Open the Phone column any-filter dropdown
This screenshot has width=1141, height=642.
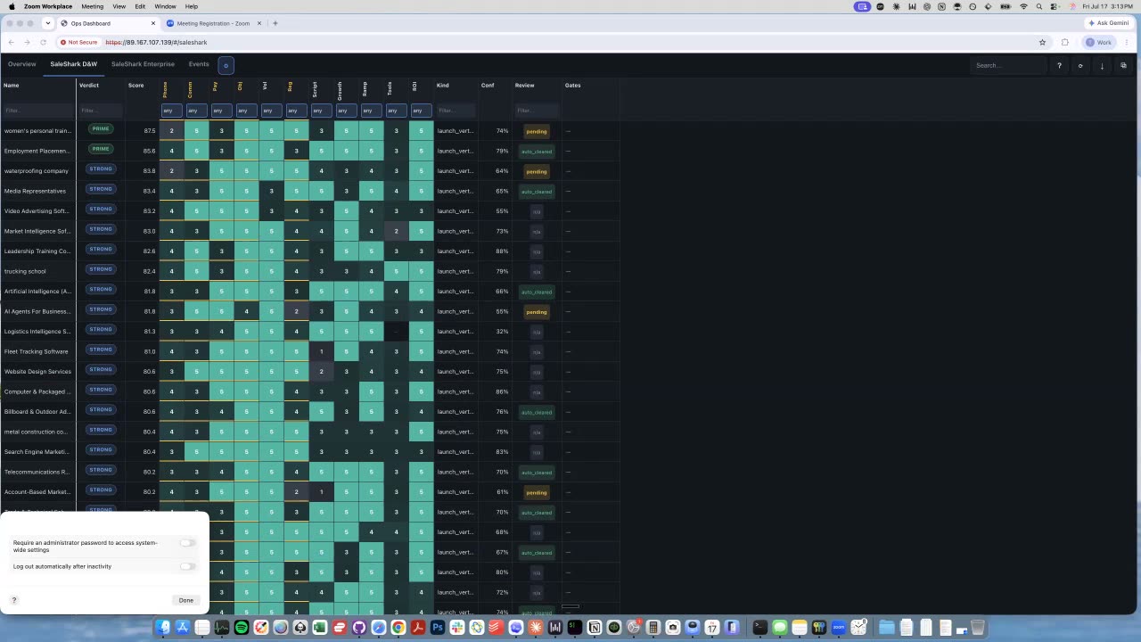tap(172, 111)
